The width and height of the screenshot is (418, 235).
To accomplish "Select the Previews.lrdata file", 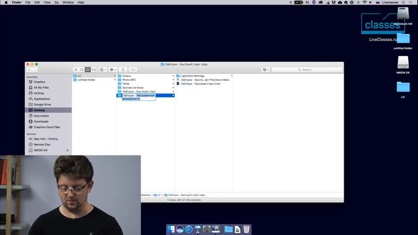I will point(204,80).
